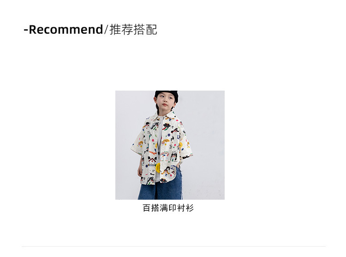Click the child's face in product photo
The image size is (346, 257).
click(165, 103)
